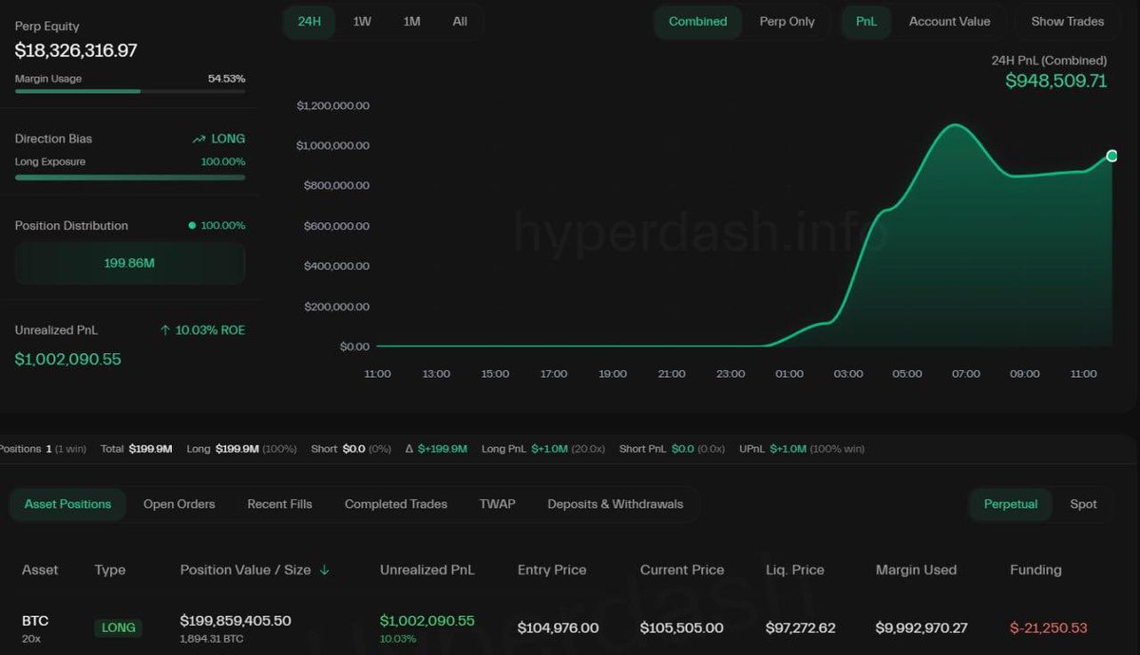Switch positions view to Spot
The image size is (1140, 655).
point(1083,504)
